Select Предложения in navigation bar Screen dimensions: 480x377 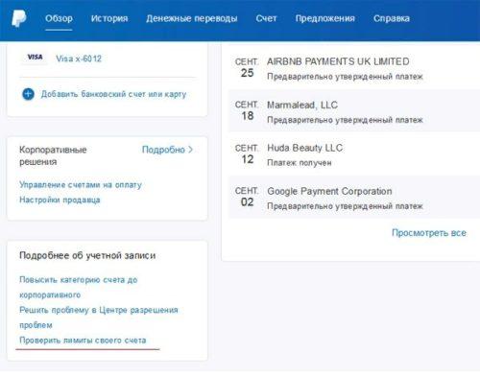click(325, 18)
